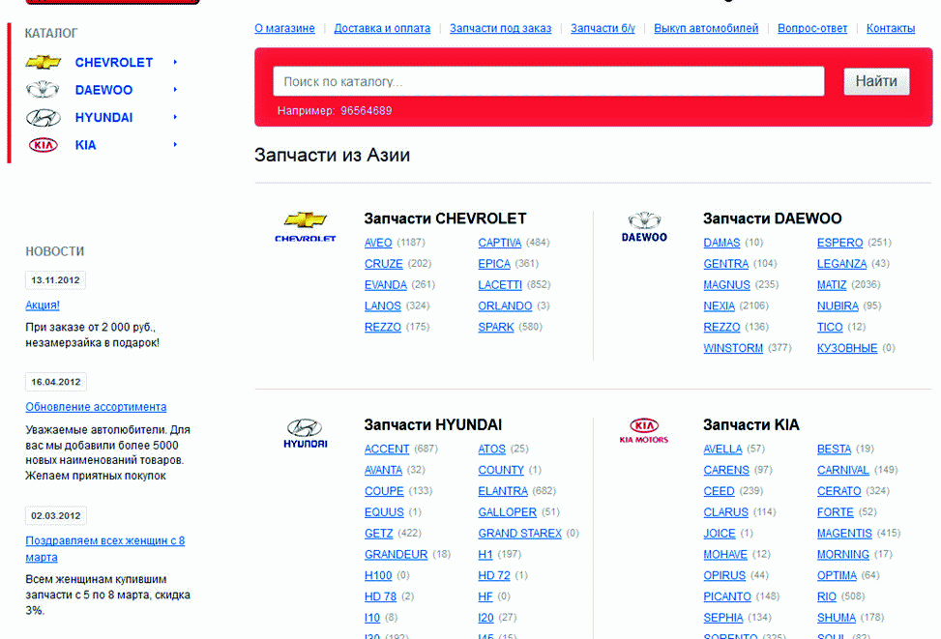Image resolution: width=941 pixels, height=639 pixels.
Task: Open Chevrolet CRUZE parts
Action: (x=384, y=263)
